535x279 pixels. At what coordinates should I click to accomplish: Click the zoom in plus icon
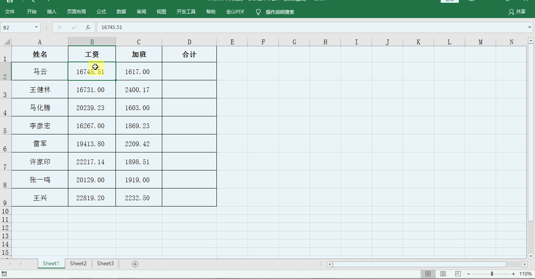coord(513,274)
